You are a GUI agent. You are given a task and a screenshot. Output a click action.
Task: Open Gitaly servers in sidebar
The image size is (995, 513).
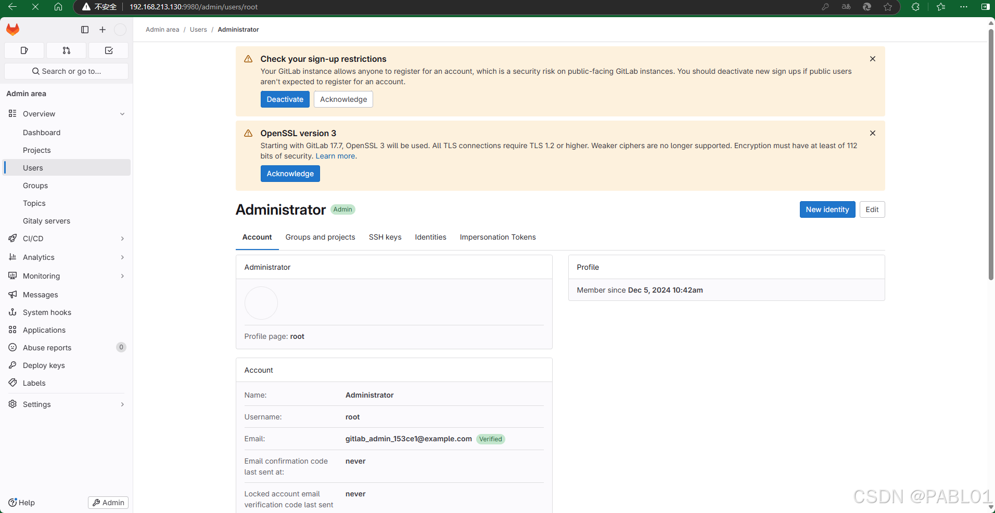point(67,221)
